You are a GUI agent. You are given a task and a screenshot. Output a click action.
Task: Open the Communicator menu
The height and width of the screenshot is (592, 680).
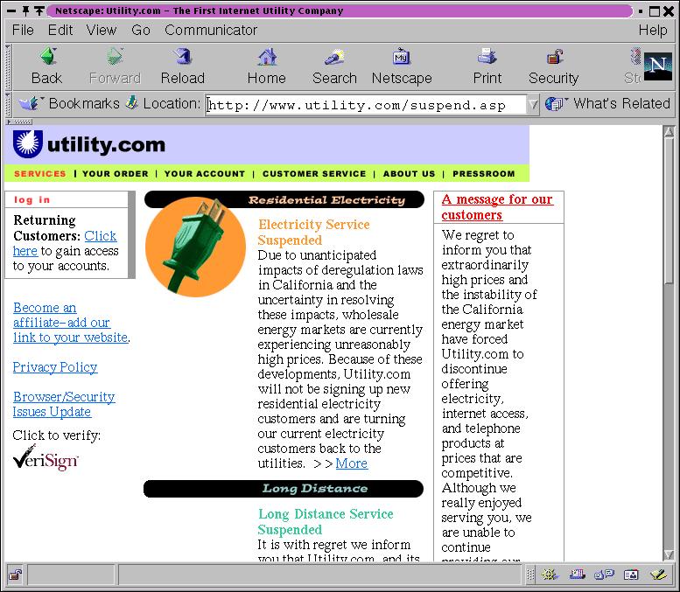click(211, 30)
